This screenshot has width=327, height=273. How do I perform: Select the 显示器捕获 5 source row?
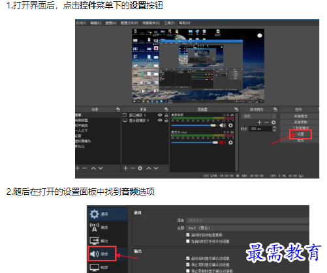(x=145, y=120)
